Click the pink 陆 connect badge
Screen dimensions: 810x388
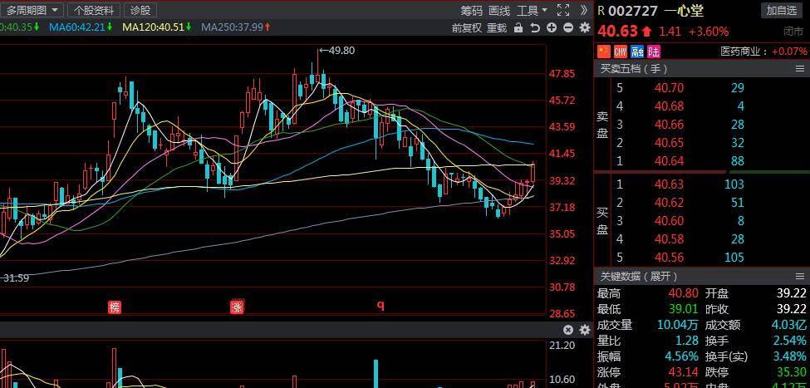tap(654, 52)
